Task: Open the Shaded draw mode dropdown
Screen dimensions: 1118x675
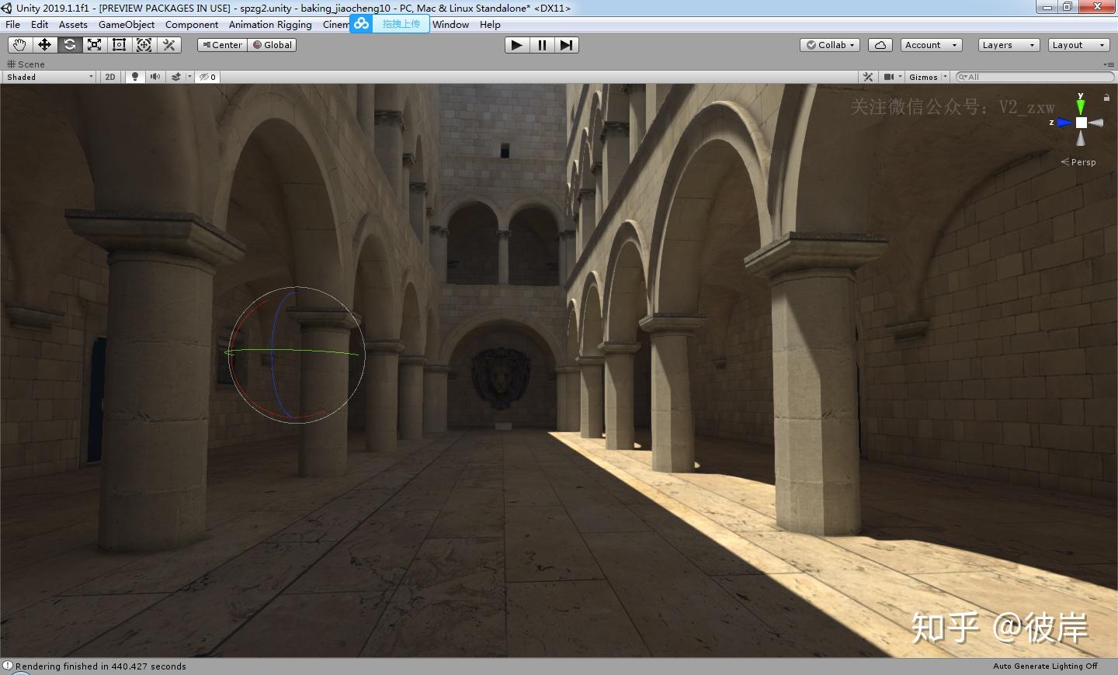Action: [x=50, y=77]
